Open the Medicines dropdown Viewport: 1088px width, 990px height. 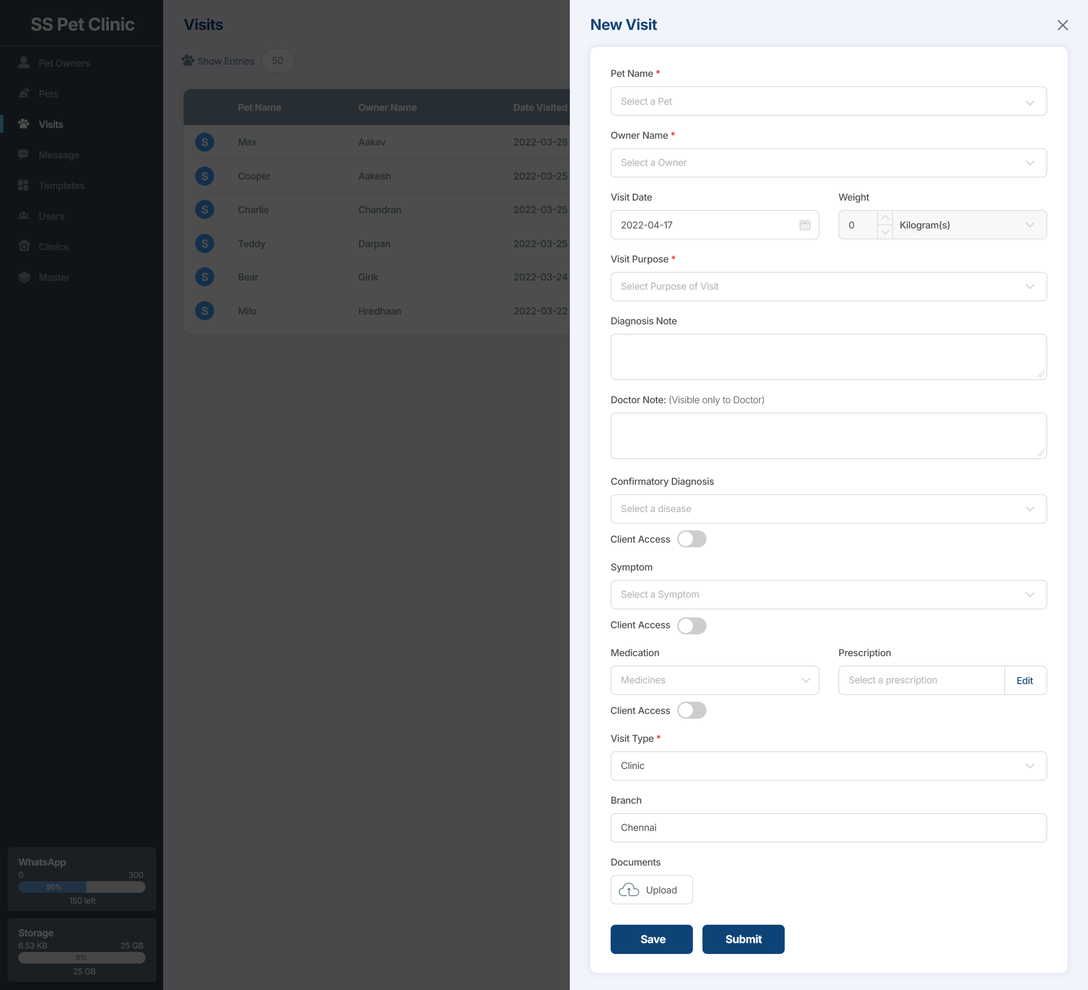714,680
